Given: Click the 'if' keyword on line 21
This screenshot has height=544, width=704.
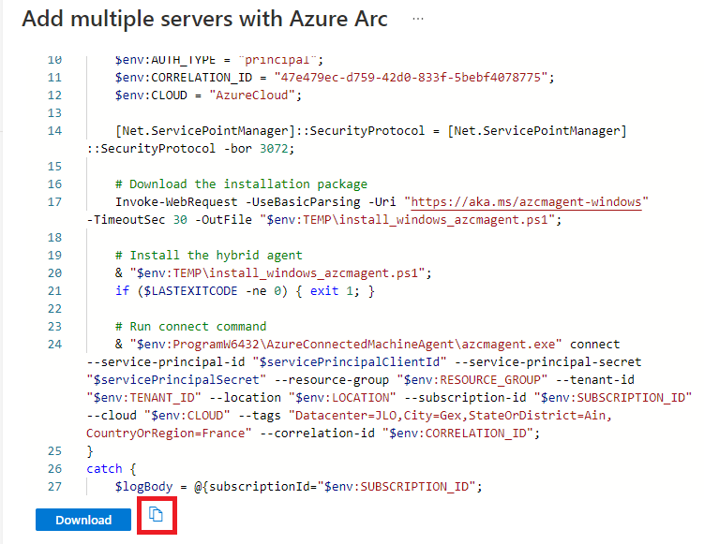Looking at the screenshot, I should tap(122, 290).
